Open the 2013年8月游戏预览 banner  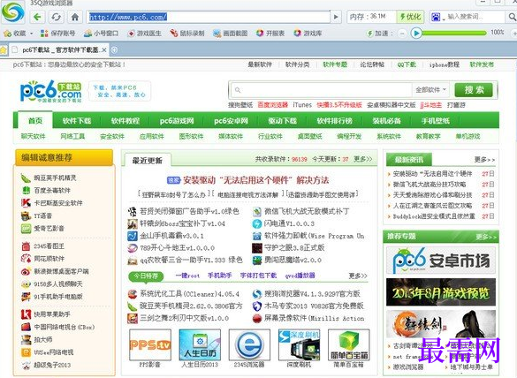click(441, 292)
